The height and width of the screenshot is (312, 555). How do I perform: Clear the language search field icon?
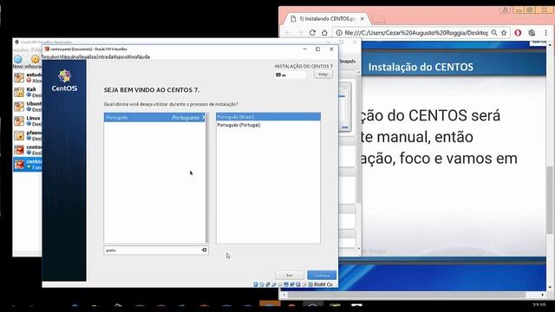(x=205, y=250)
